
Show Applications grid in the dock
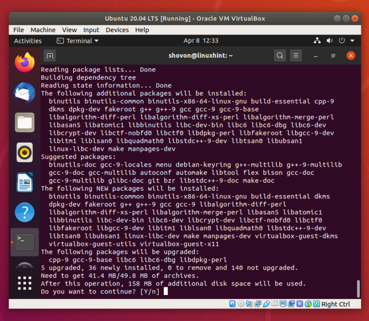point(25,283)
